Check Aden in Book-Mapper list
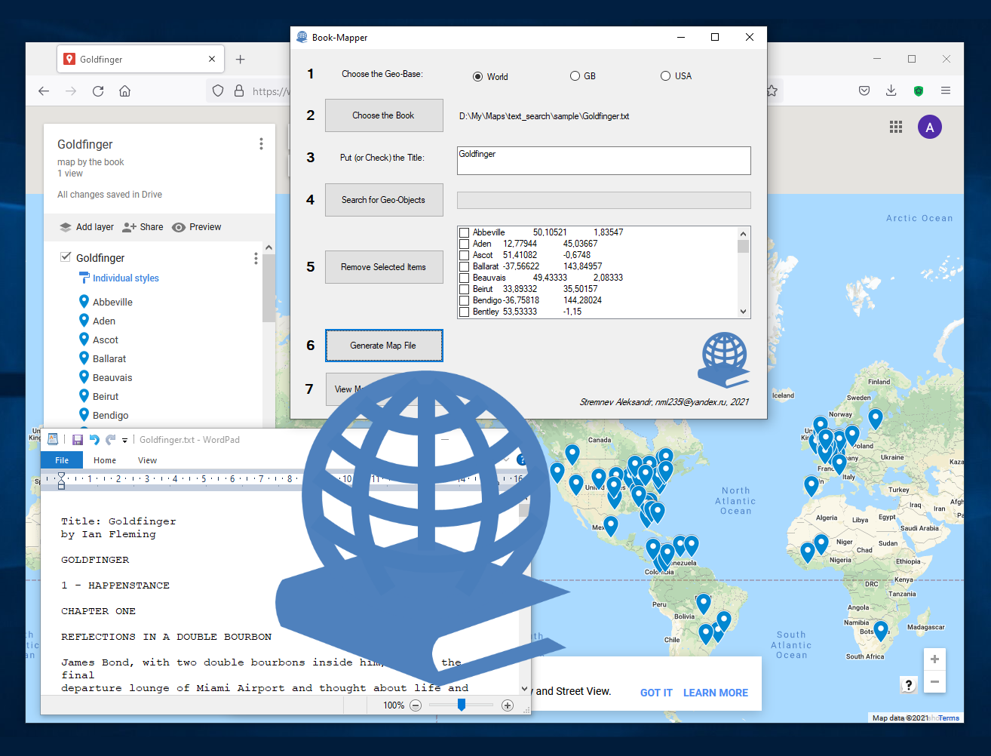 tap(465, 244)
